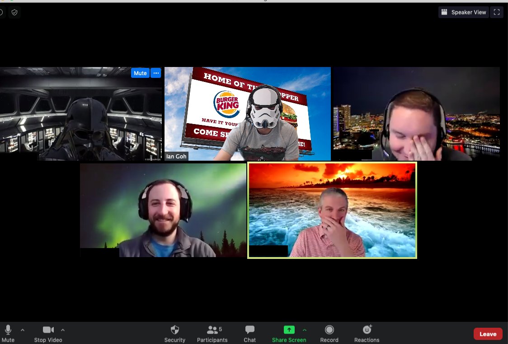Click the encryption shield icon at top left

(x=14, y=12)
